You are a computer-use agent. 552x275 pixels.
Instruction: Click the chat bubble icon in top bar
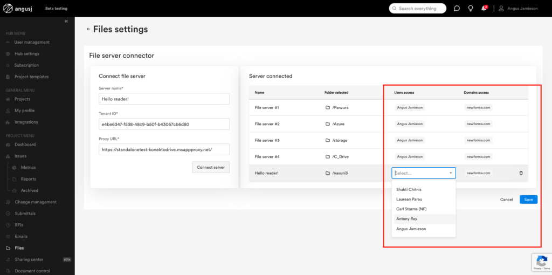pos(457,9)
